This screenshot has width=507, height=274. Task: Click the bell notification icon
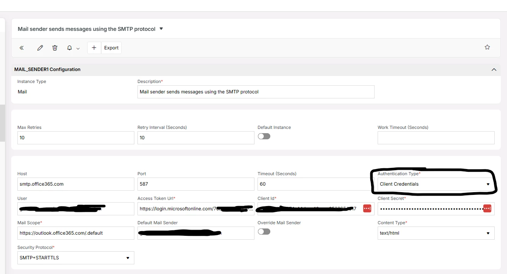point(70,48)
